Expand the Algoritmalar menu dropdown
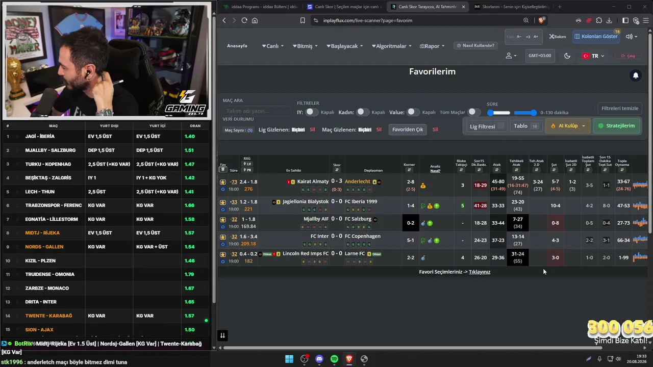 pyautogui.click(x=391, y=46)
